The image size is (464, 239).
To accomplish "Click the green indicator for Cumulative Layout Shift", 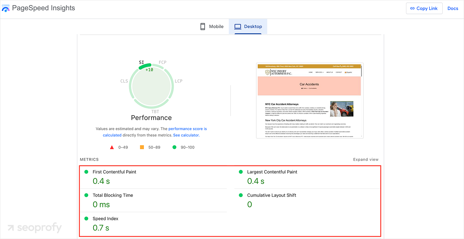I will coord(240,195).
